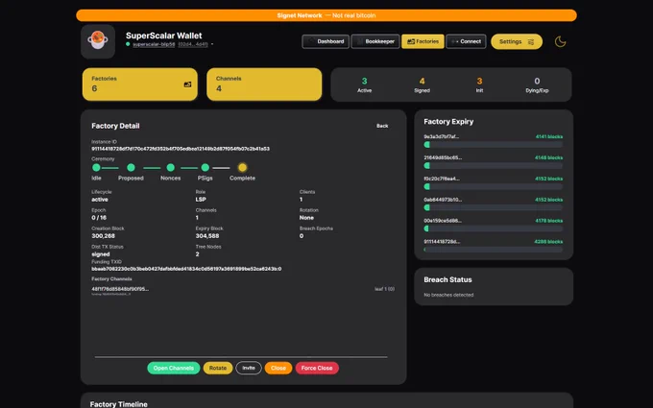653x408 pixels.
Task: Click the Instance ID hash value
Action: click(181, 149)
